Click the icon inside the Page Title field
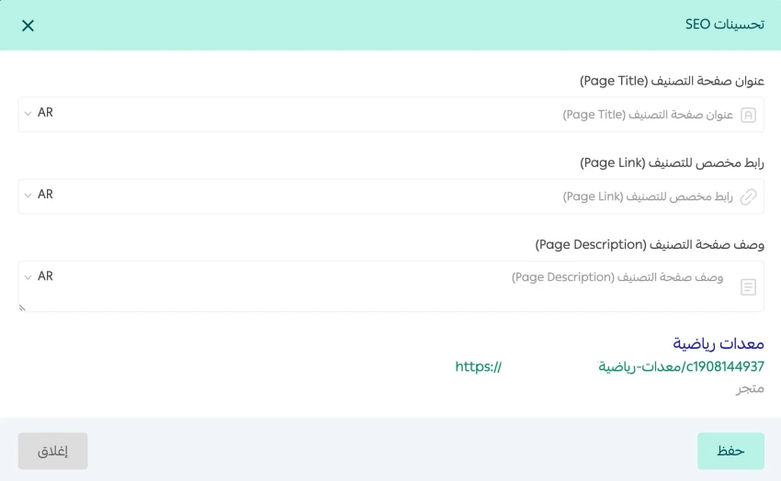781x481 pixels. click(x=748, y=115)
